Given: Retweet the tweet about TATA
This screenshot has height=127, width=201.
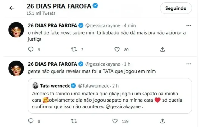Looking at the screenshot, I should [x=74, y=121].
